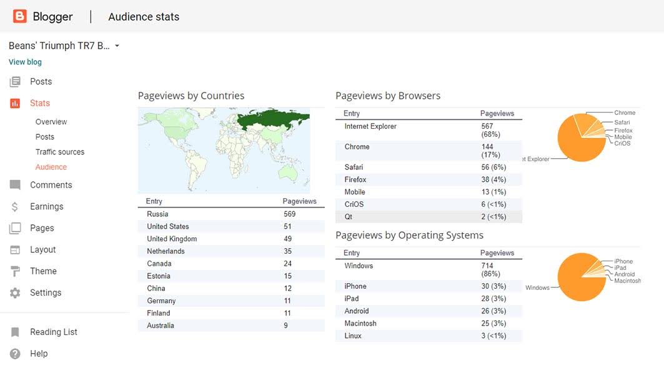The width and height of the screenshot is (664, 370).
Task: Click the Operating Systems pie chart
Action: [x=582, y=277]
